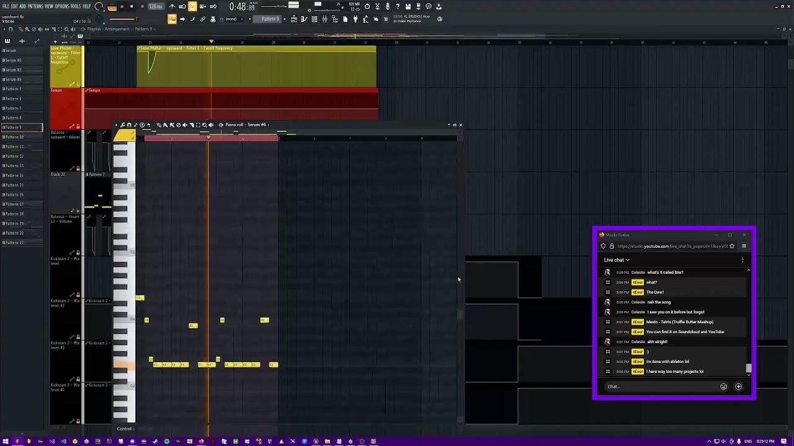Open the speech bubble chat icon
The image size is (794, 446).
429,6
